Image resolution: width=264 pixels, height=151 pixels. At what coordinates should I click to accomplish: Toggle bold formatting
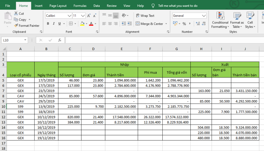coord(48,23)
